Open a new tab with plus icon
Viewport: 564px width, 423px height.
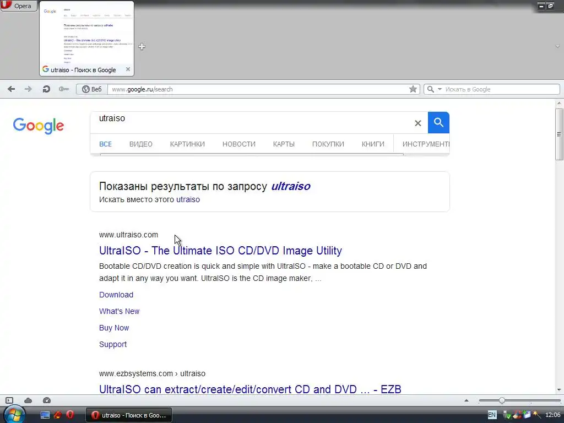click(x=142, y=46)
